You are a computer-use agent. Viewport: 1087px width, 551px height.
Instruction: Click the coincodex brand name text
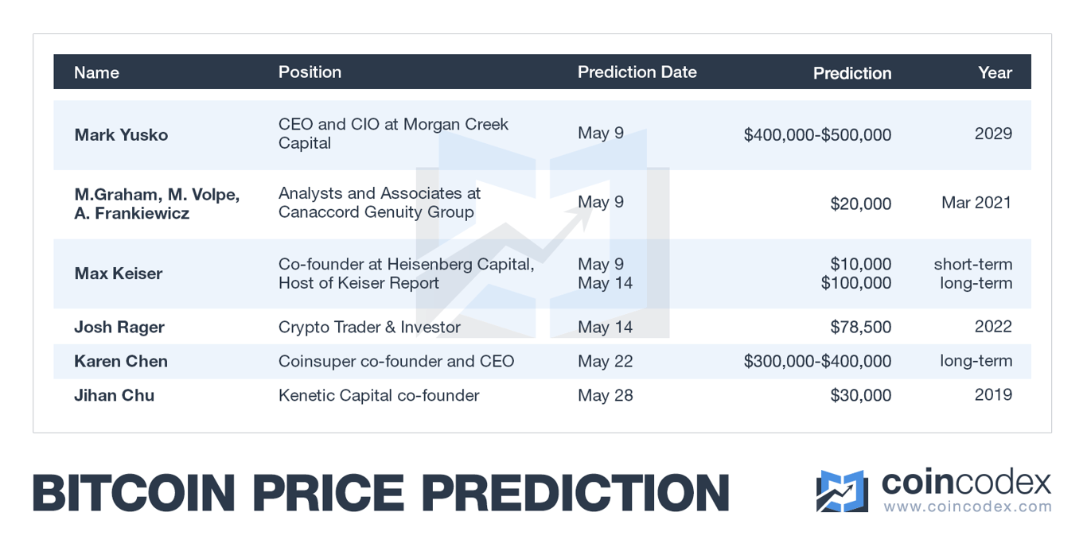[966, 482]
